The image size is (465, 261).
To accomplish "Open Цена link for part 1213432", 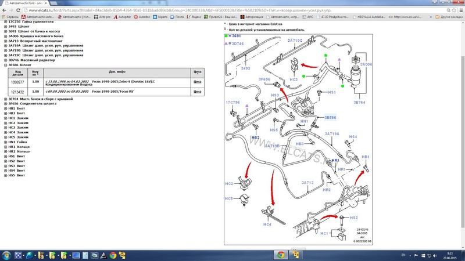I will click(x=197, y=92).
